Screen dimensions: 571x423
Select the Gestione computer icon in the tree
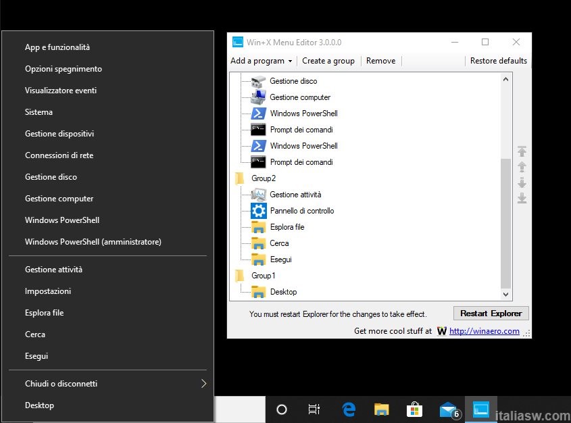(x=258, y=97)
